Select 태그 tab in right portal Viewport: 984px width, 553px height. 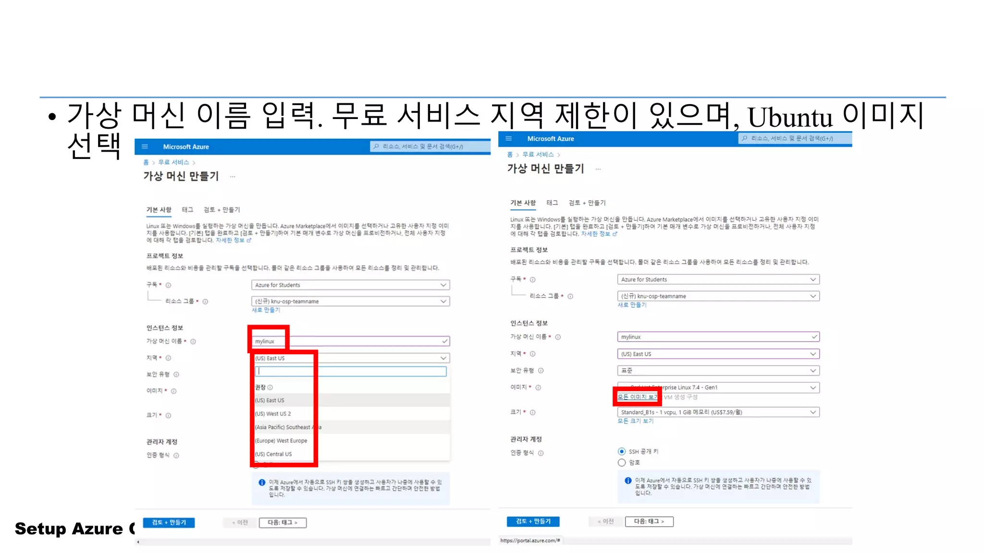552,203
